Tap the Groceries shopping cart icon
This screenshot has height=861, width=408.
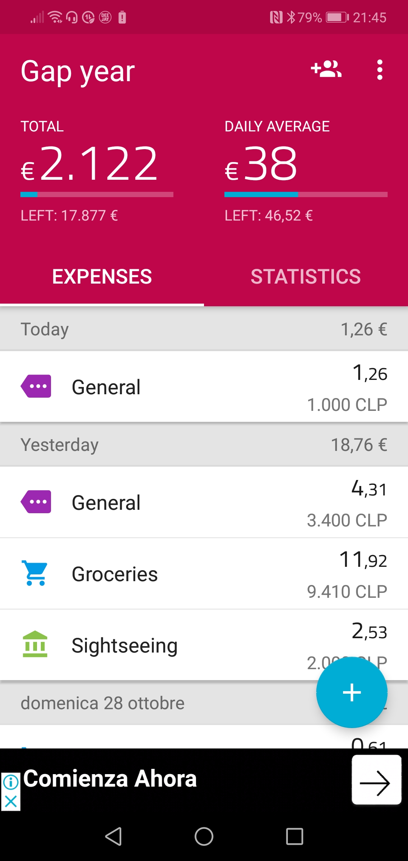pos(35,573)
